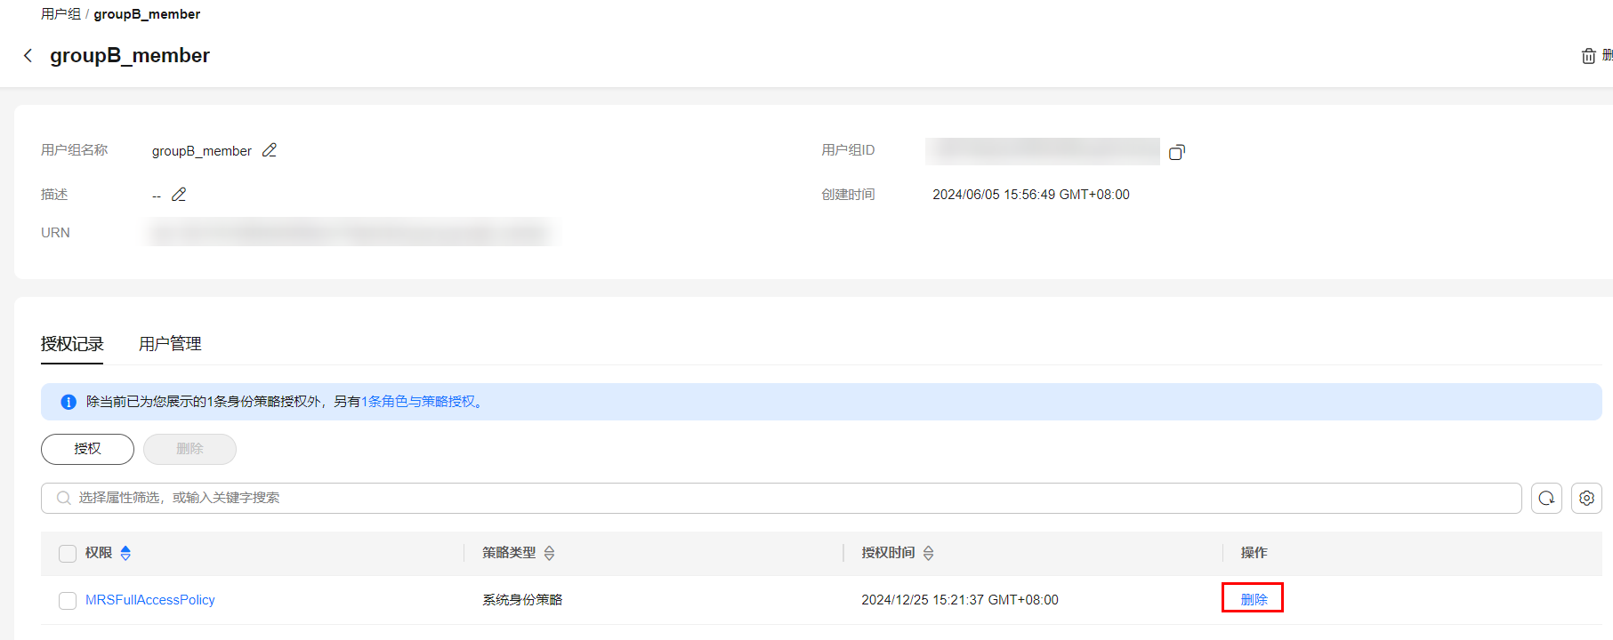Viewport: 1613px width, 640px height.
Task: Sort by 策略类型 column
Action: 549,554
